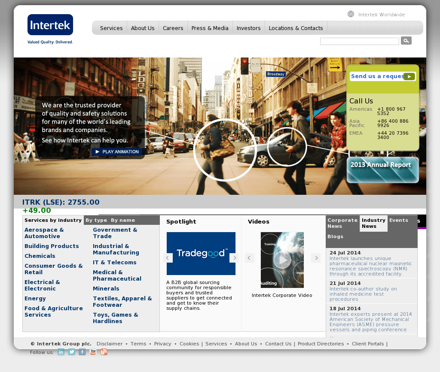Open 24 Jul 2014 NMR news article
Screen dimensions: 440x372
click(x=371, y=266)
